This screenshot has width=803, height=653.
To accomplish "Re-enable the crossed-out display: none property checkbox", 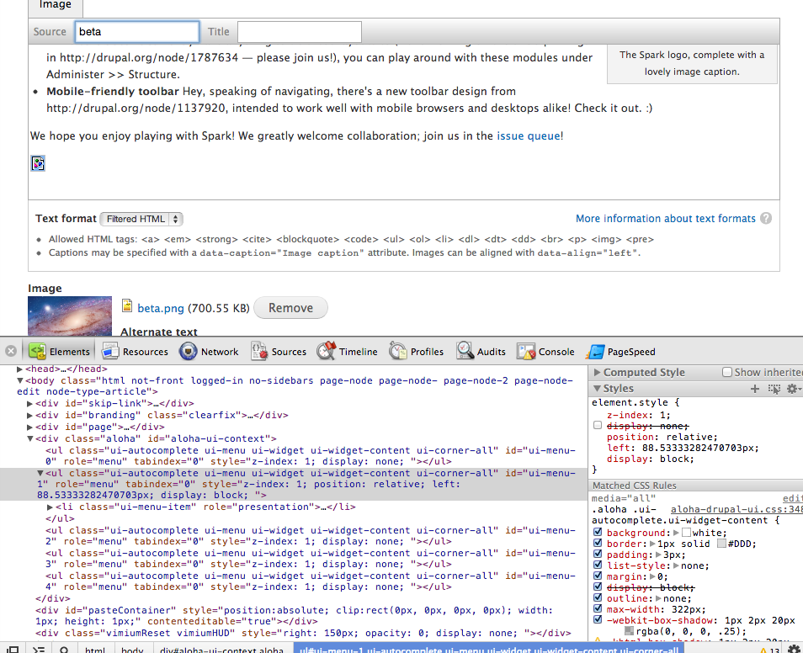I will point(597,426).
